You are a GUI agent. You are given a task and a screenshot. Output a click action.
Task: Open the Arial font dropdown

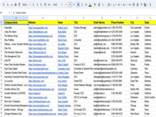pyautogui.click(x=58, y=4)
